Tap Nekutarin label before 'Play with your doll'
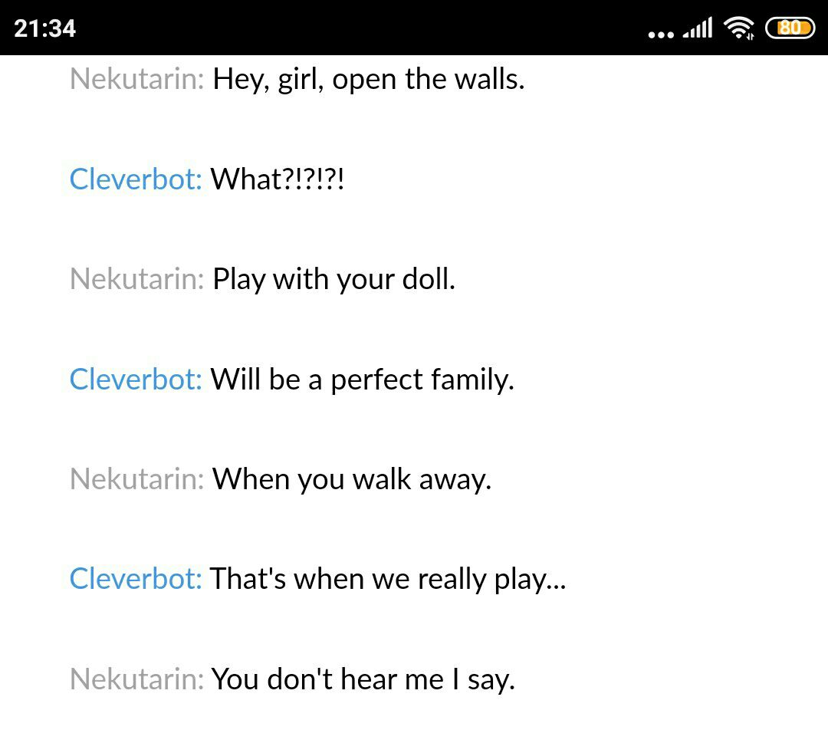 (136, 279)
